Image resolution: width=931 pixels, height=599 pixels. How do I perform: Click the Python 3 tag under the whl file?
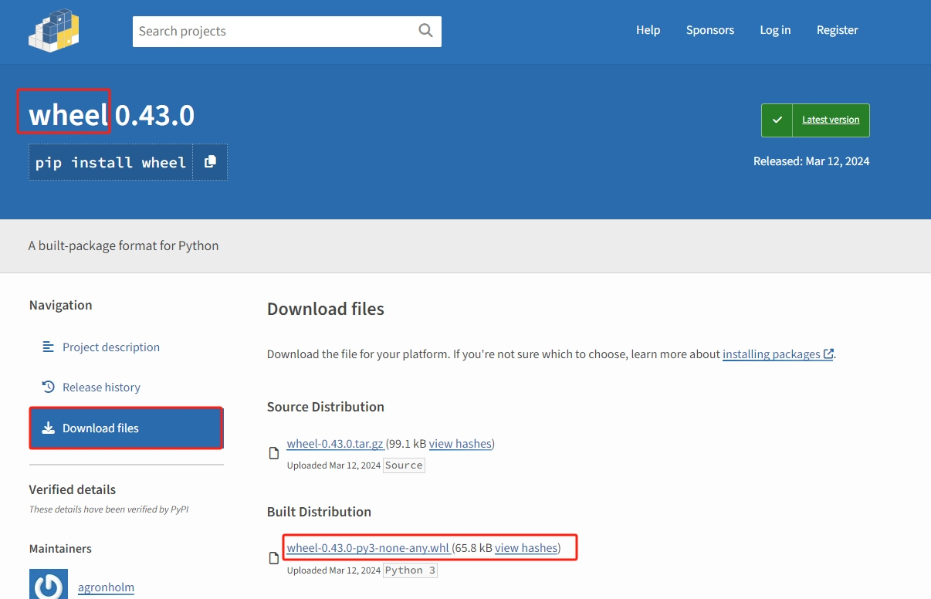click(410, 570)
